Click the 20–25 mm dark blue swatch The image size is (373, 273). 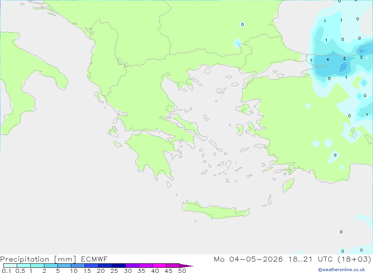click(x=105, y=266)
